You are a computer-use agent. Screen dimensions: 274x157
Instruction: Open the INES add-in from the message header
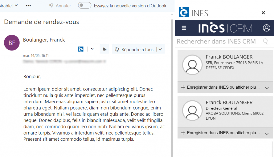point(81,49)
